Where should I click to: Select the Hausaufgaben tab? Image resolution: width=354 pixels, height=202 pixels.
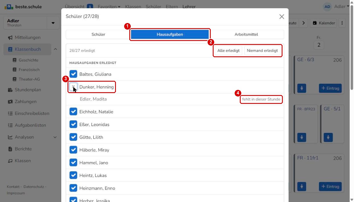[x=170, y=34]
